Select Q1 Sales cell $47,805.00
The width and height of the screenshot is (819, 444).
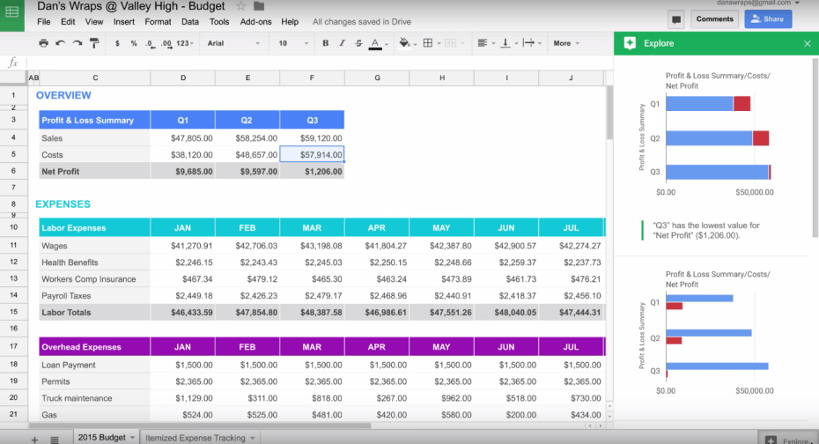tap(183, 138)
